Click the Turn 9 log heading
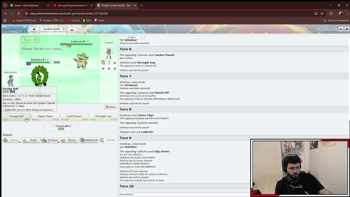This screenshot has height=197, width=350. click(125, 138)
